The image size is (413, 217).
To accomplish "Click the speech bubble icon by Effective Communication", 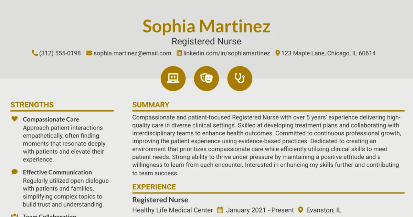I will [14, 172].
